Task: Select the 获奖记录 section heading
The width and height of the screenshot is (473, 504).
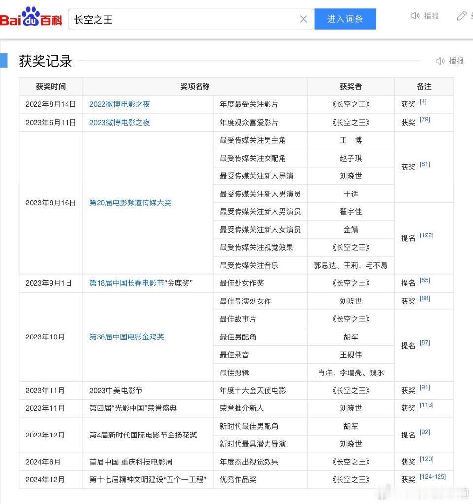Action: pyautogui.click(x=45, y=61)
